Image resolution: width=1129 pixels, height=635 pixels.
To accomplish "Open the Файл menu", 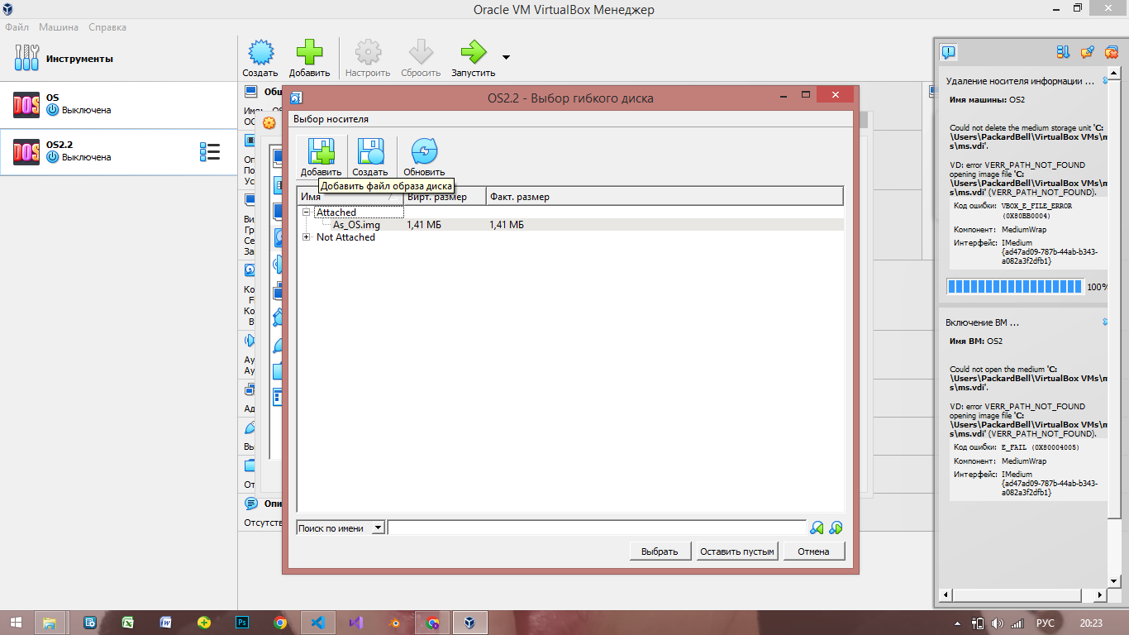I will click(x=17, y=27).
